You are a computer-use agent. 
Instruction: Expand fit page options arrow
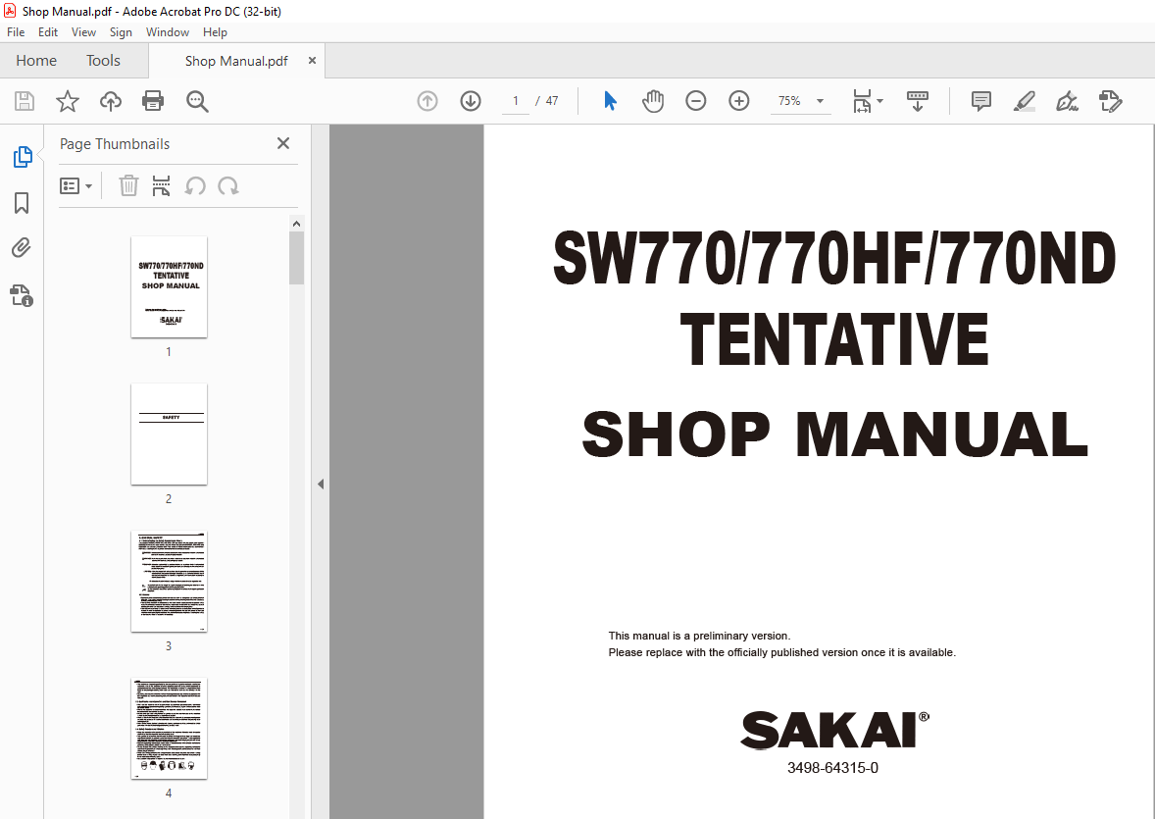880,101
